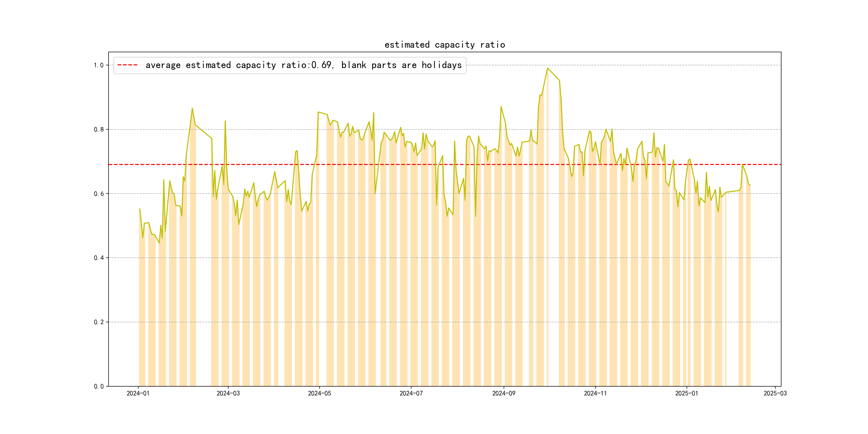Click the 0.0 y-axis tick label
The height and width of the screenshot is (434, 868).
[x=98, y=387]
